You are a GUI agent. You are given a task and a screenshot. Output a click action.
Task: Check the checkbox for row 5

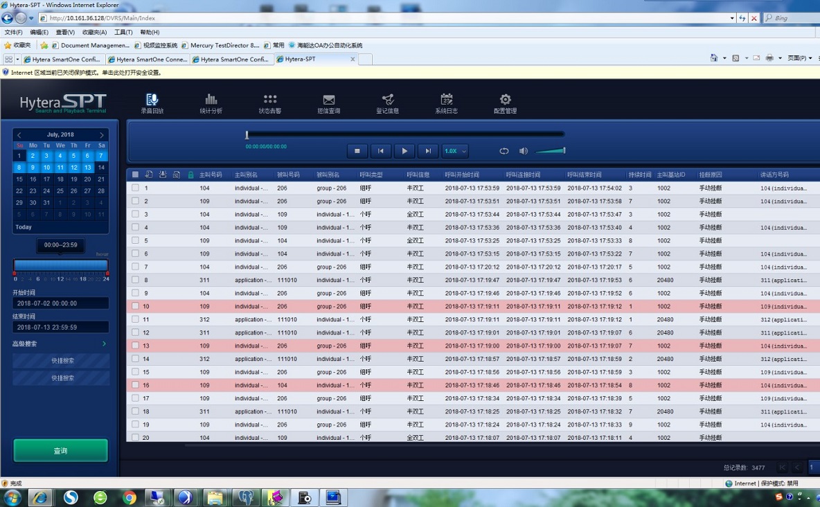pos(136,240)
